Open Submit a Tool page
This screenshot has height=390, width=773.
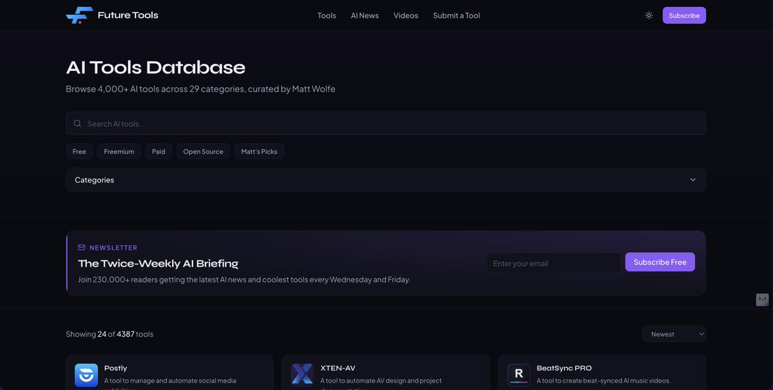coord(456,15)
